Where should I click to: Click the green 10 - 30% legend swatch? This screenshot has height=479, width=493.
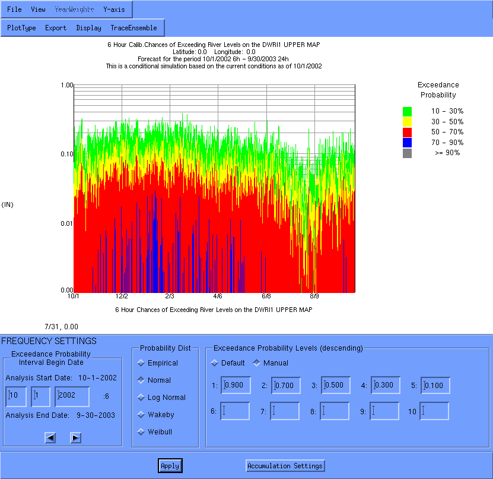click(407, 111)
